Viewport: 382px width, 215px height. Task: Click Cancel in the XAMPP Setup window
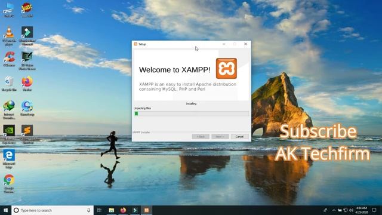239,137
